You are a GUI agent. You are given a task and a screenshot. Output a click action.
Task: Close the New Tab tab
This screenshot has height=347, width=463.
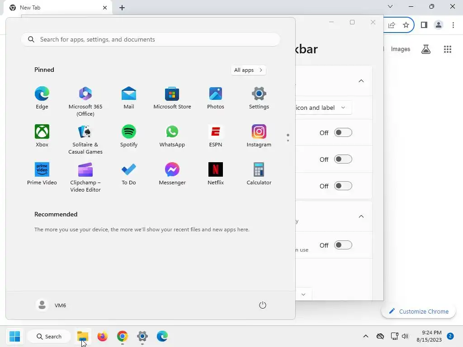[105, 8]
